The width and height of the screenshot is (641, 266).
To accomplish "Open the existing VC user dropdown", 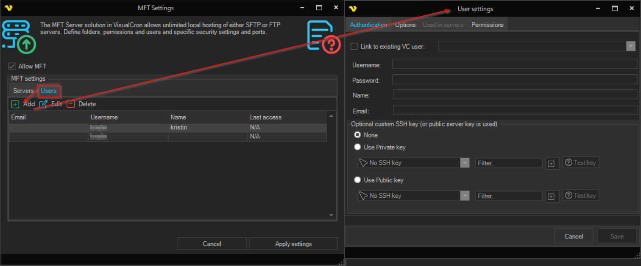I will pos(631,46).
